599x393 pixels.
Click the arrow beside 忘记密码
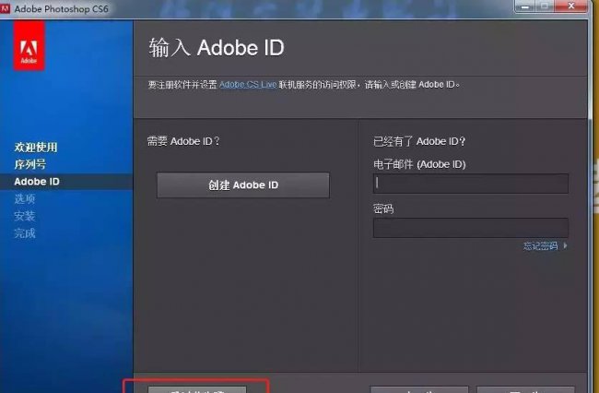[x=566, y=245]
